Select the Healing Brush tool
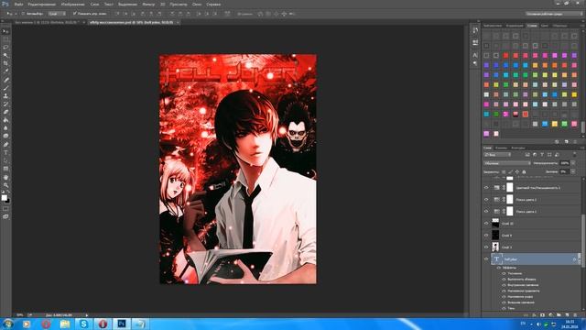 pyautogui.click(x=5, y=80)
